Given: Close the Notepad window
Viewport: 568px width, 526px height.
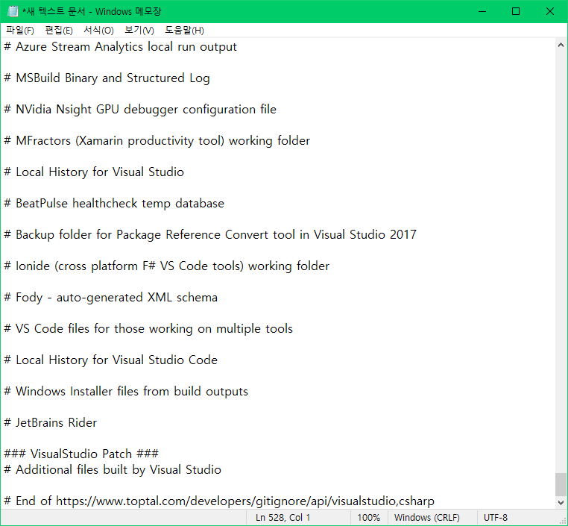Looking at the screenshot, I should pyautogui.click(x=550, y=12).
